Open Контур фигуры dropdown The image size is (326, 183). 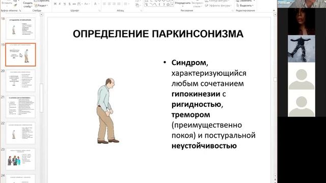[218, 1]
